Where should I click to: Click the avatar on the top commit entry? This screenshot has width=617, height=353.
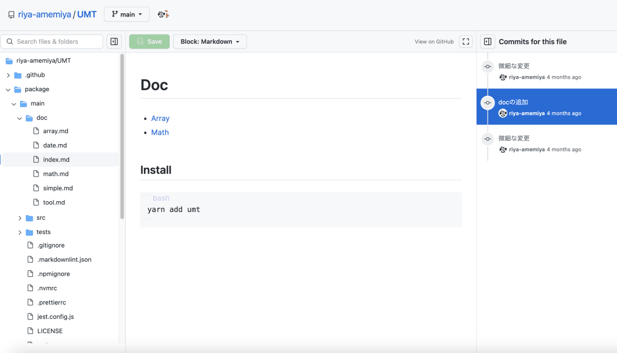[503, 77]
